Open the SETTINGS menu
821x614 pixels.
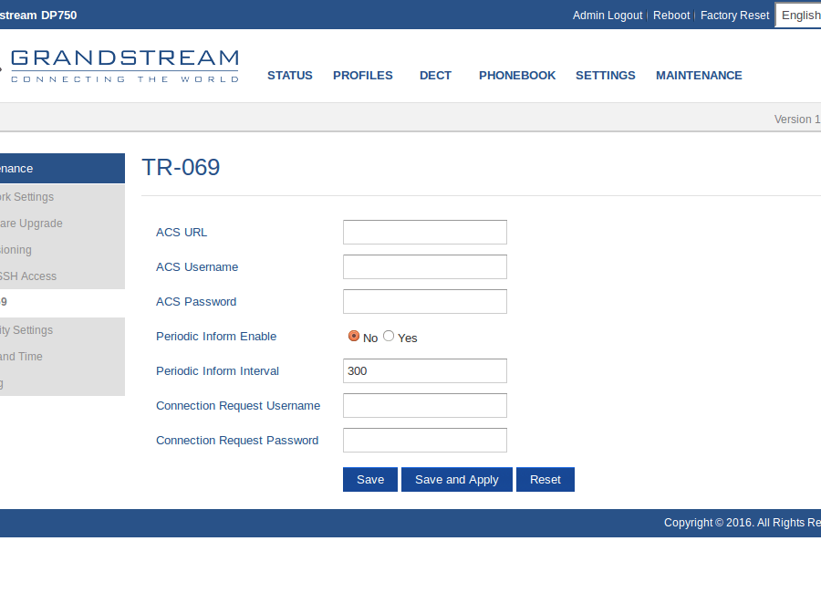[605, 76]
